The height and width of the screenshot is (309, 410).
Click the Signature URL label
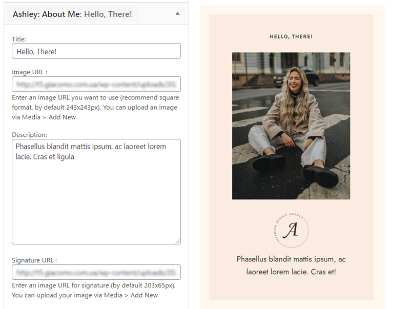(x=34, y=260)
